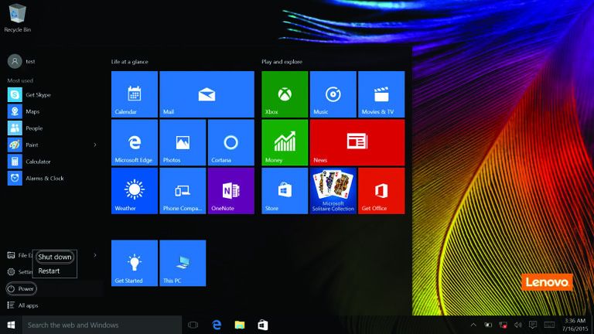Select Restart from power menu
The height and width of the screenshot is (334, 594).
(x=49, y=271)
